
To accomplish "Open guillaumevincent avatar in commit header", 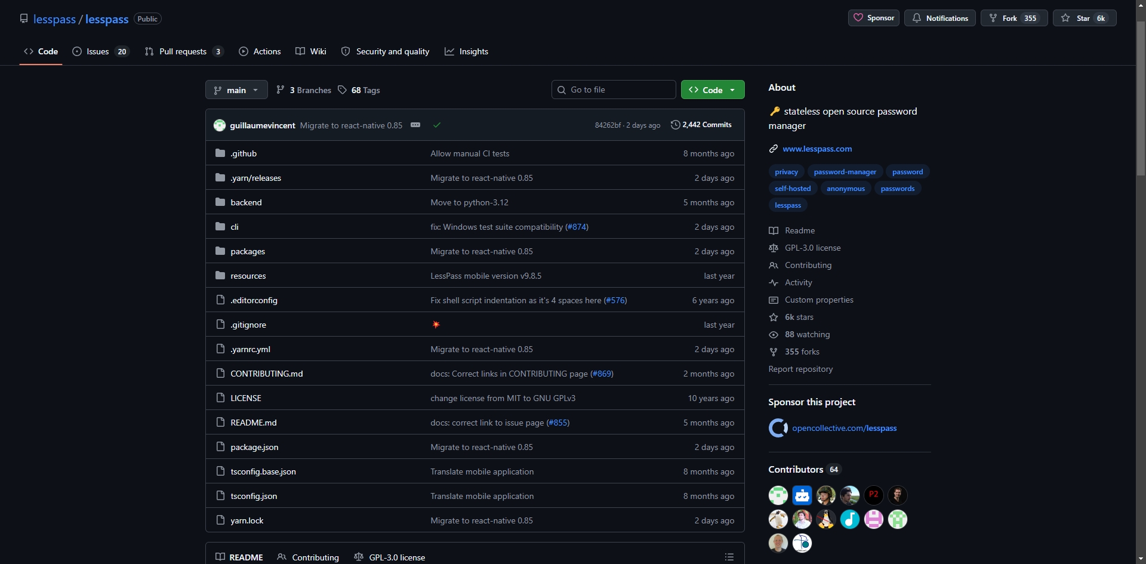I will pyautogui.click(x=220, y=125).
